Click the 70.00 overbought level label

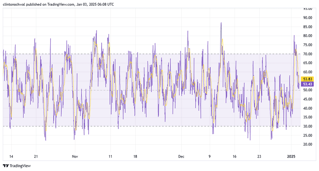[x=307, y=54]
